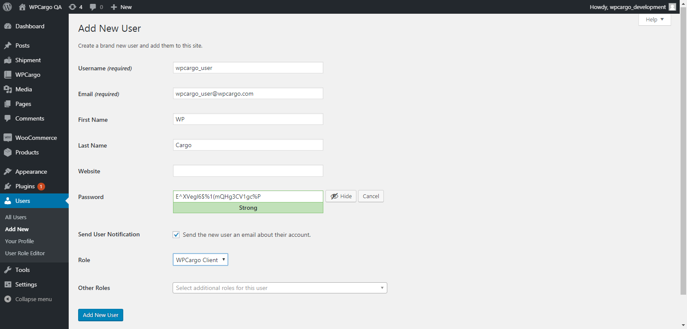
Task: Click in the Email input field
Action: point(248,94)
